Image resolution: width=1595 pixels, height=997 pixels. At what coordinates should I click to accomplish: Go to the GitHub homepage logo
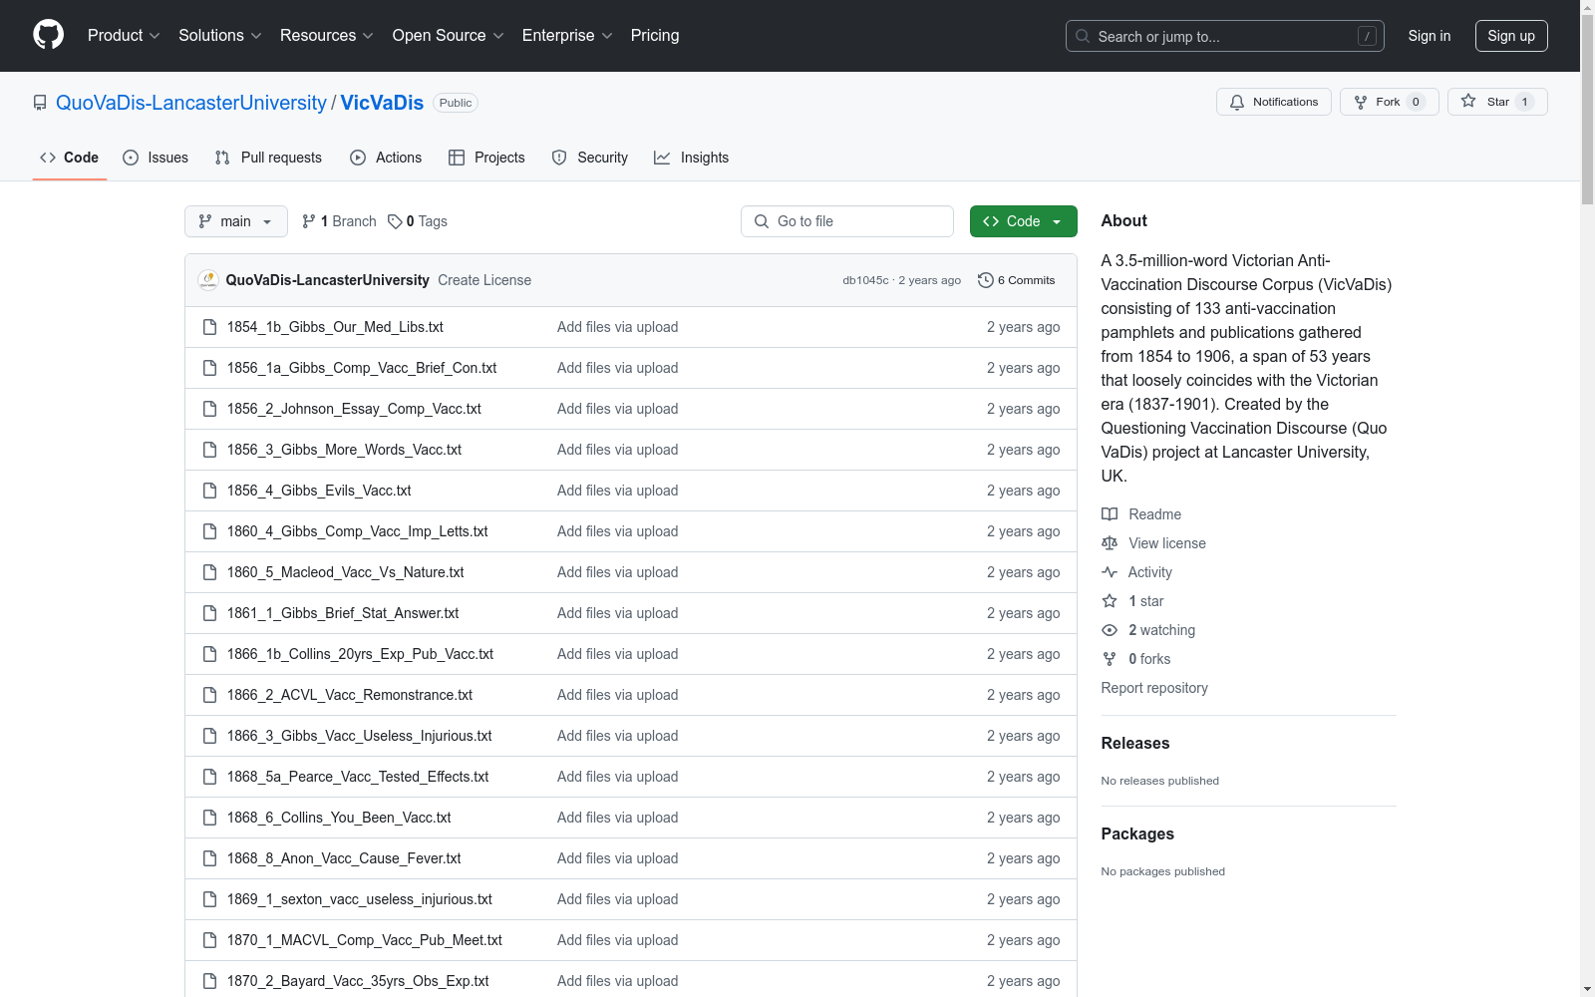point(48,35)
